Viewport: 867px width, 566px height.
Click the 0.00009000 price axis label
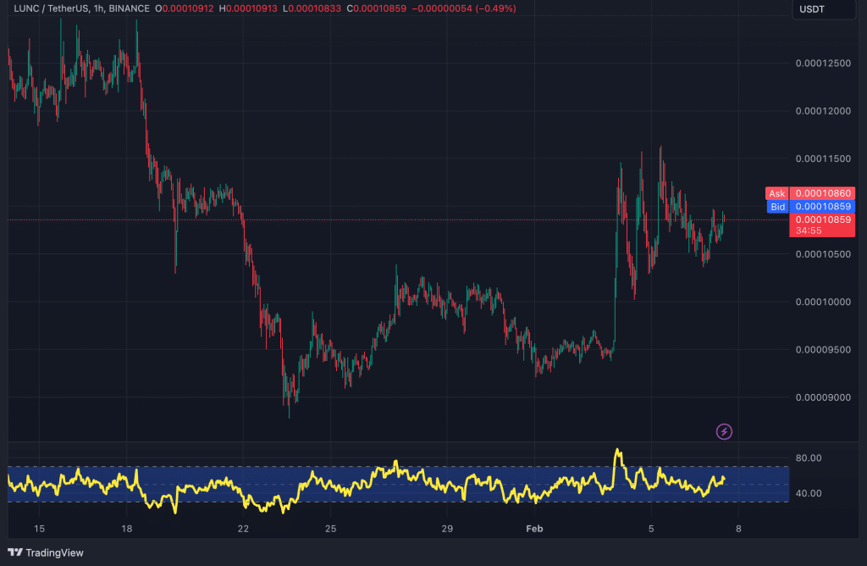point(823,397)
